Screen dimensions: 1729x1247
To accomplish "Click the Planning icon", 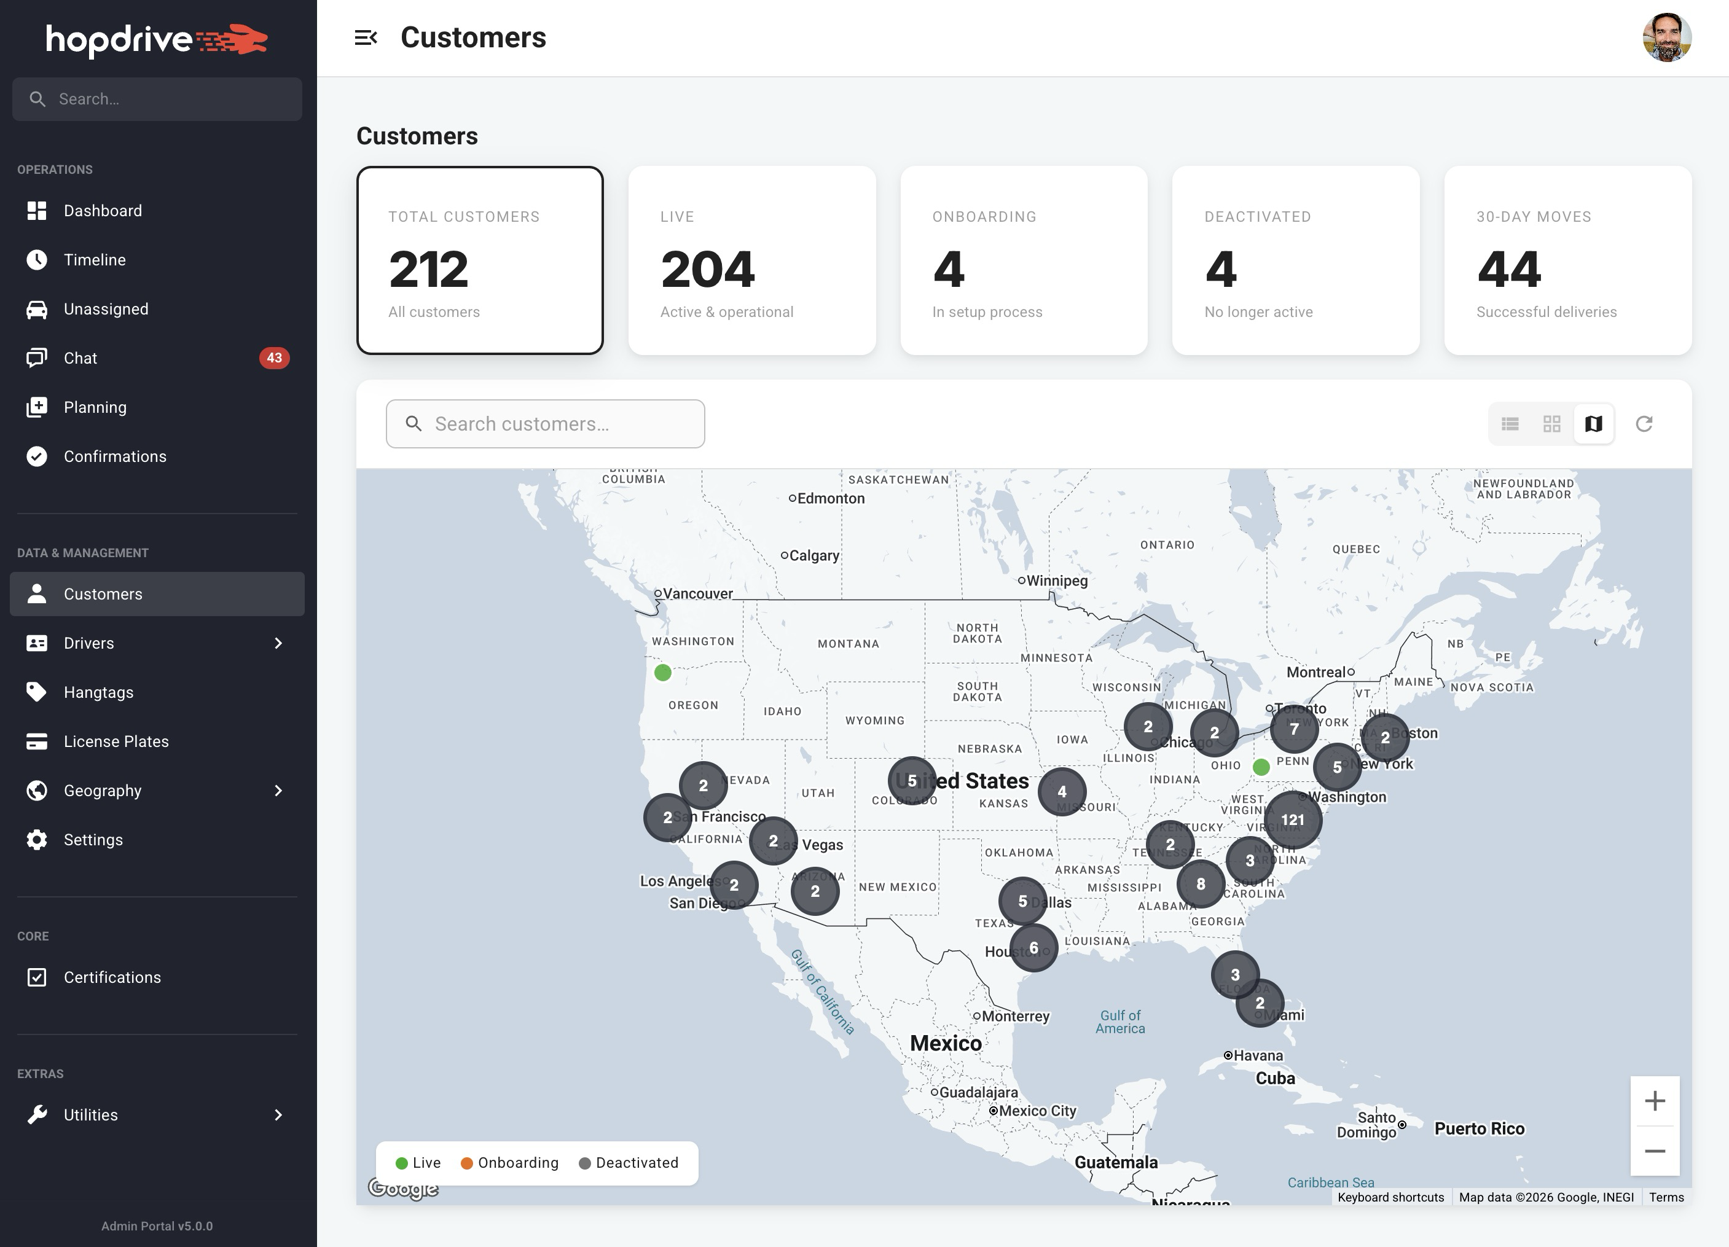I will (x=37, y=406).
